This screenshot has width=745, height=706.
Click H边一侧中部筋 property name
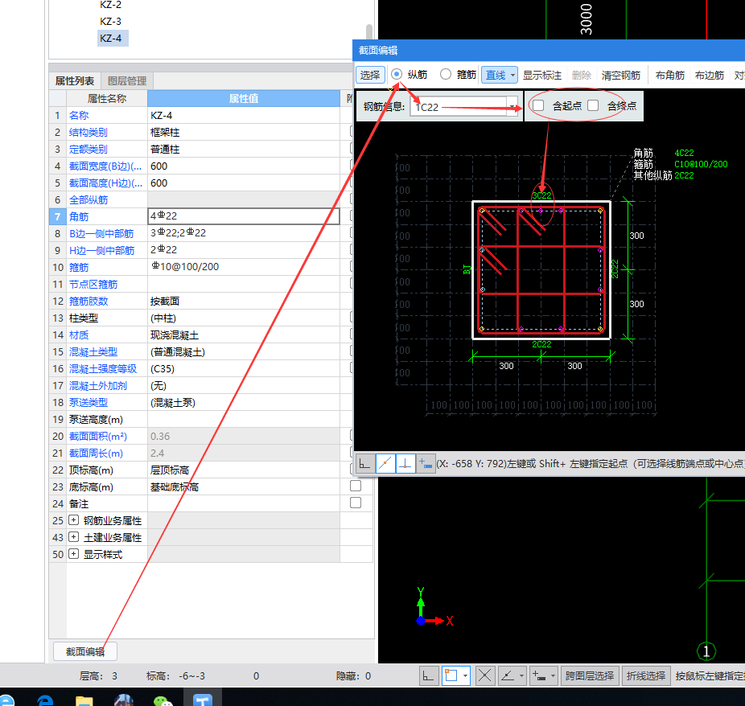(101, 250)
